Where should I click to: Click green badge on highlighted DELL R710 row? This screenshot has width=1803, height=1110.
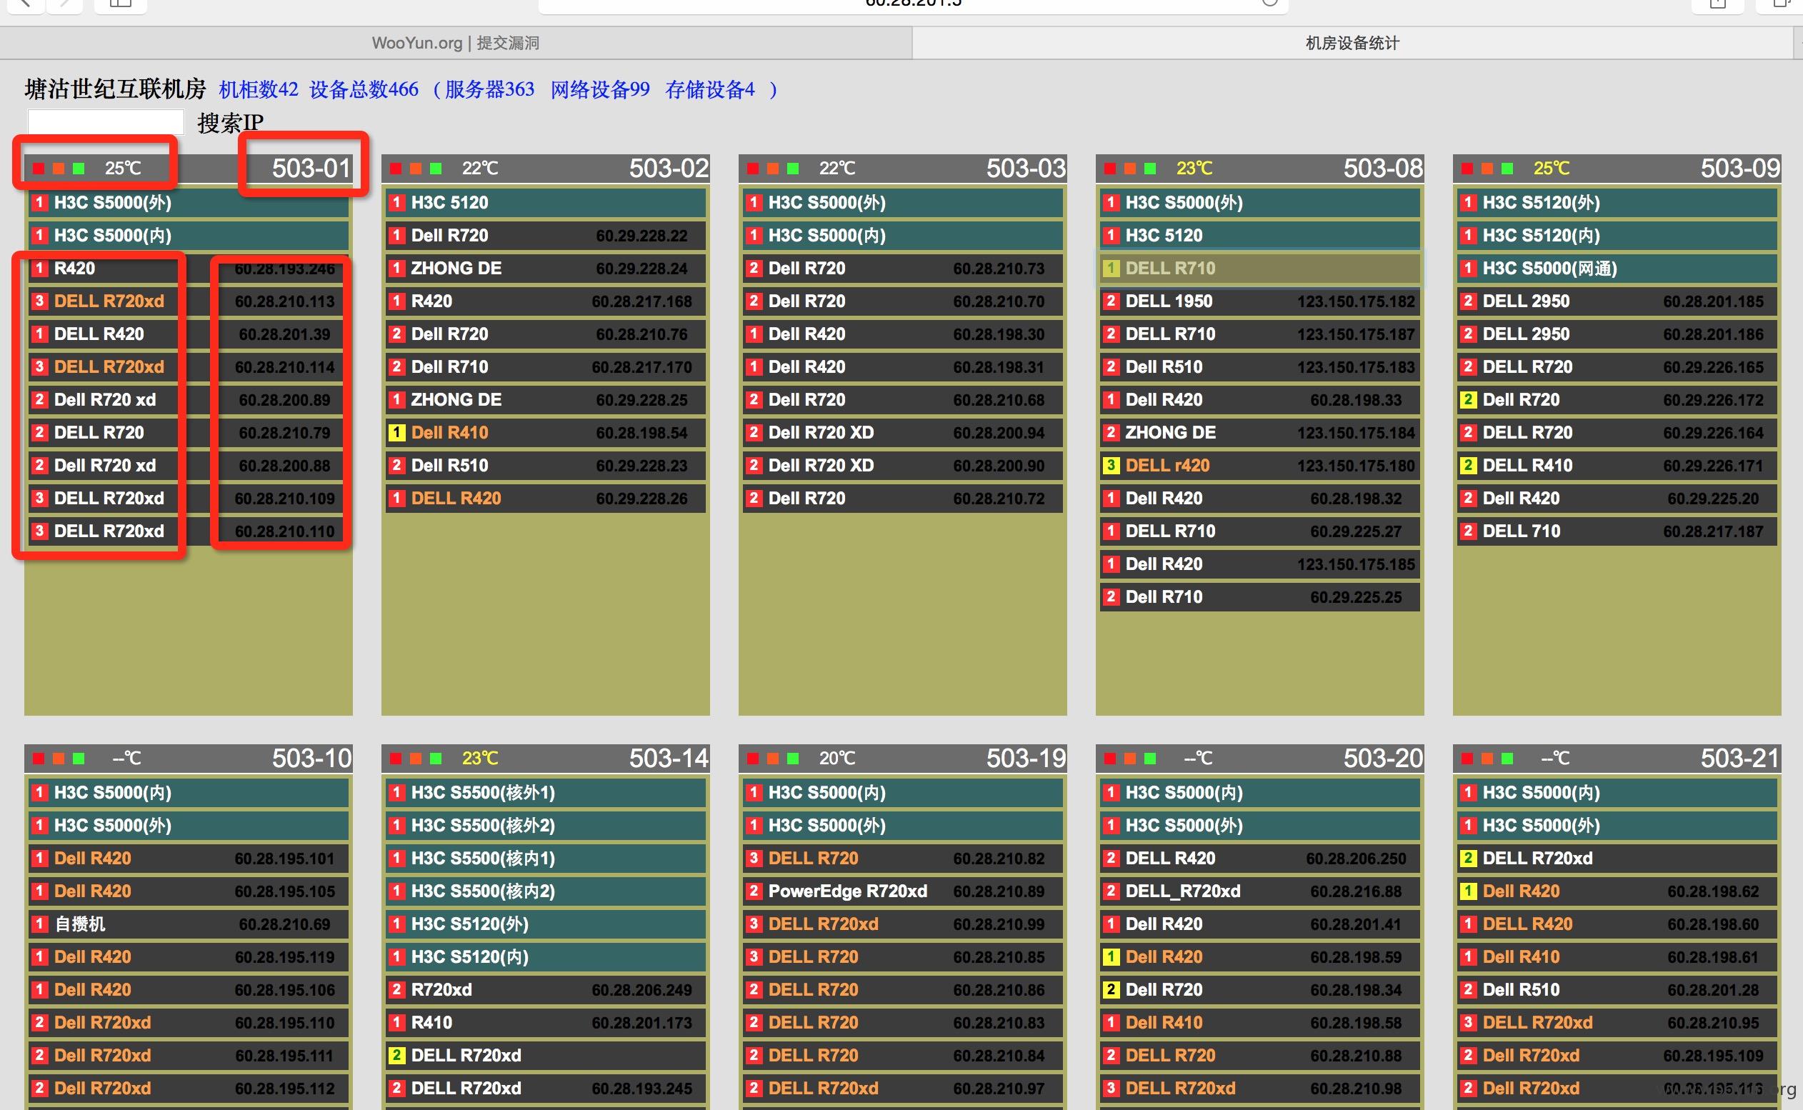tap(1111, 269)
